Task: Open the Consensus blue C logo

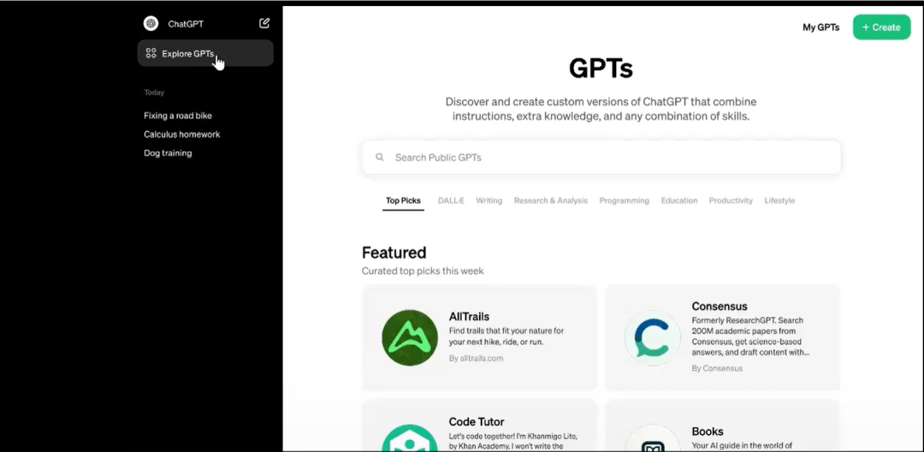Action: pos(652,337)
